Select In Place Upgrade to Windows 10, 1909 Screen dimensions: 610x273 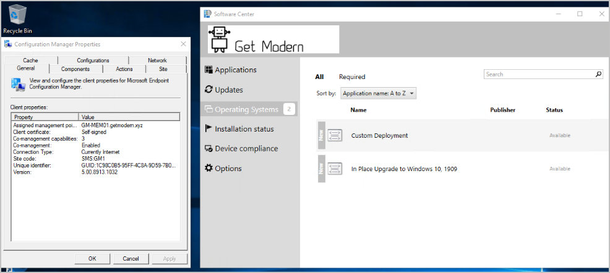(463, 169)
